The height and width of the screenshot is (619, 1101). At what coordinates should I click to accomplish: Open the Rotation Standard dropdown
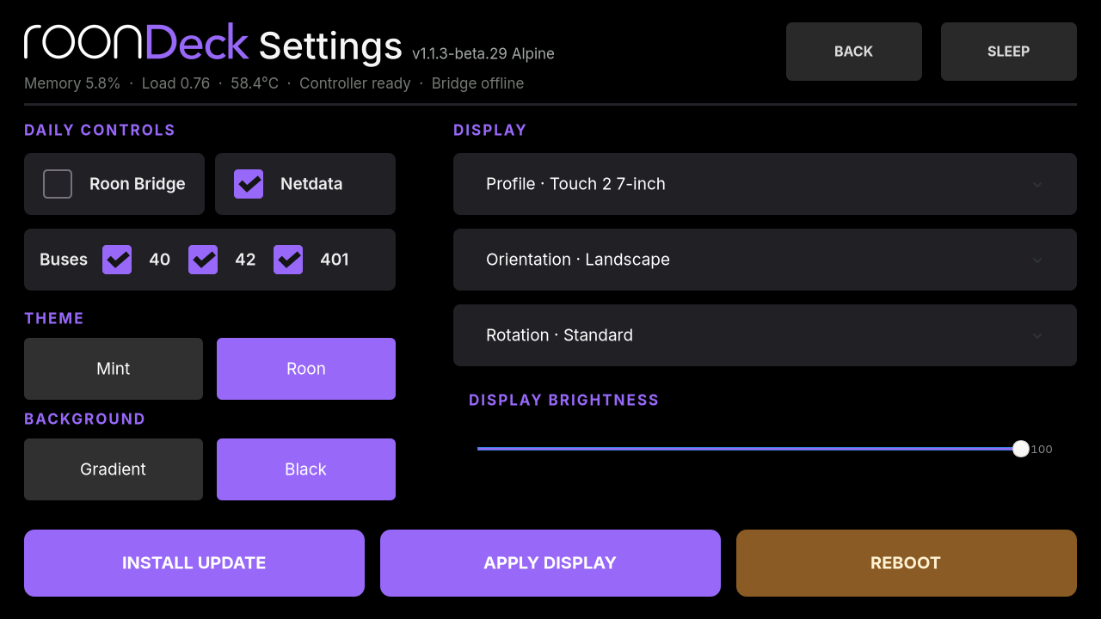765,335
